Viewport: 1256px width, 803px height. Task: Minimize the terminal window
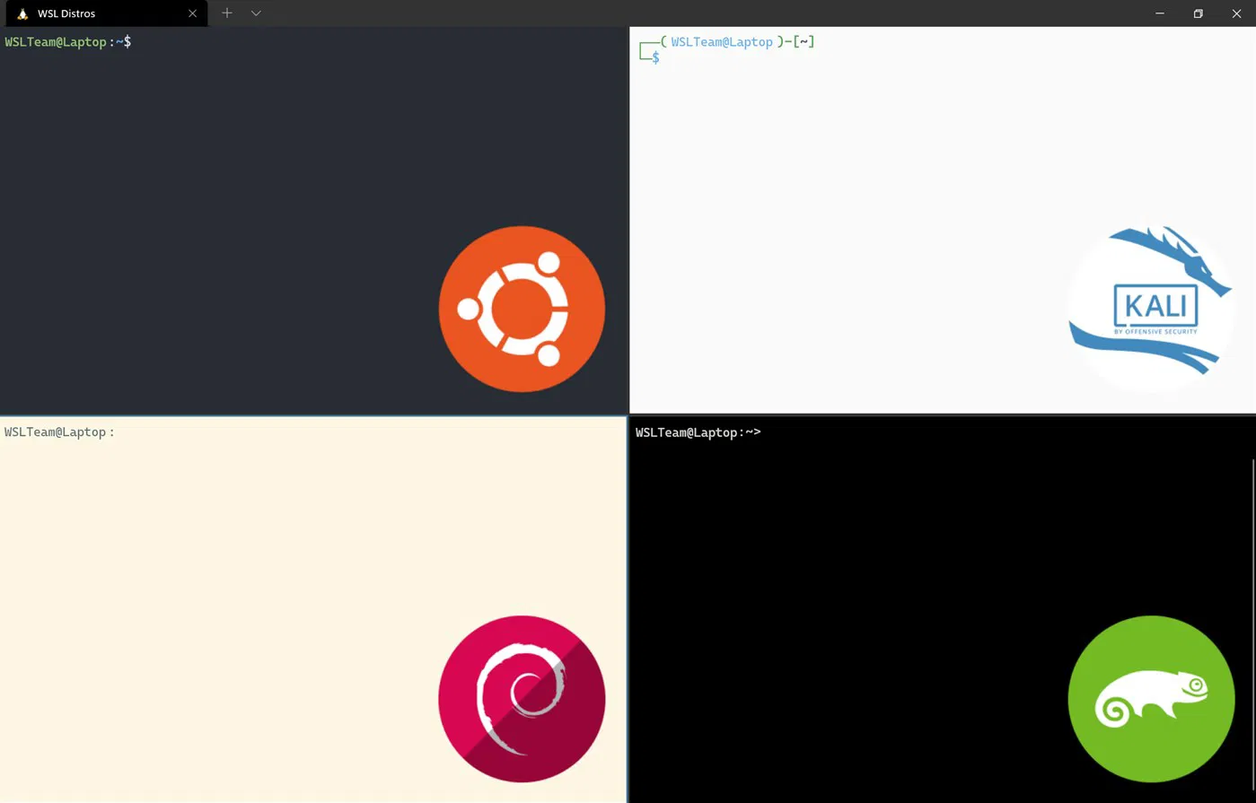(x=1160, y=13)
